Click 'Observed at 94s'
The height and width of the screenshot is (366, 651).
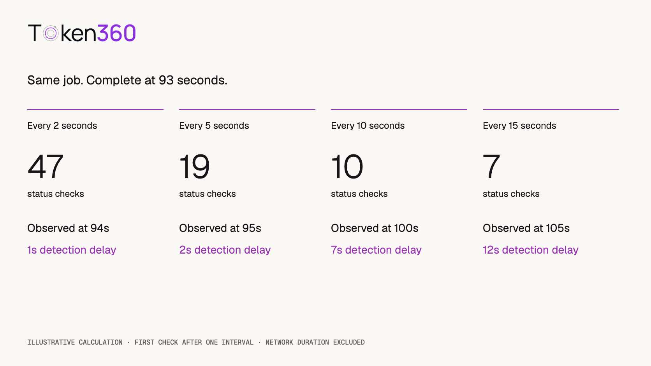pos(68,228)
